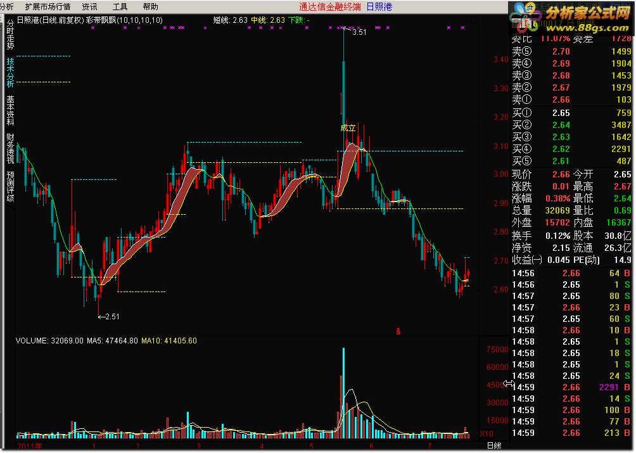
Task: Select the 14:57 trade of 80 S
Action: point(571,296)
